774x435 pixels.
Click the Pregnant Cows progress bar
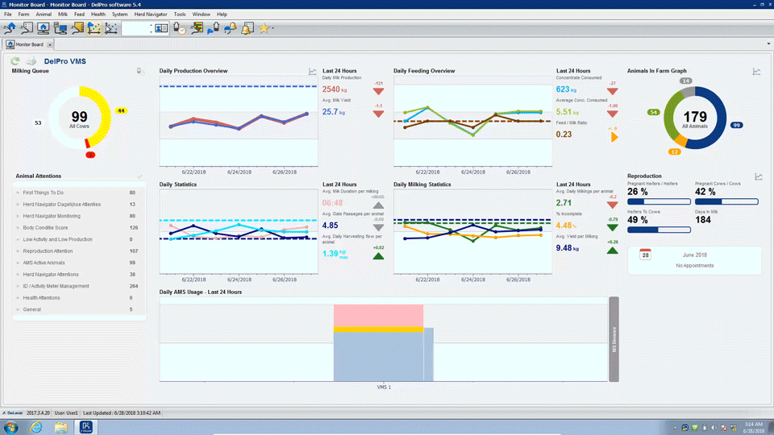click(726, 201)
